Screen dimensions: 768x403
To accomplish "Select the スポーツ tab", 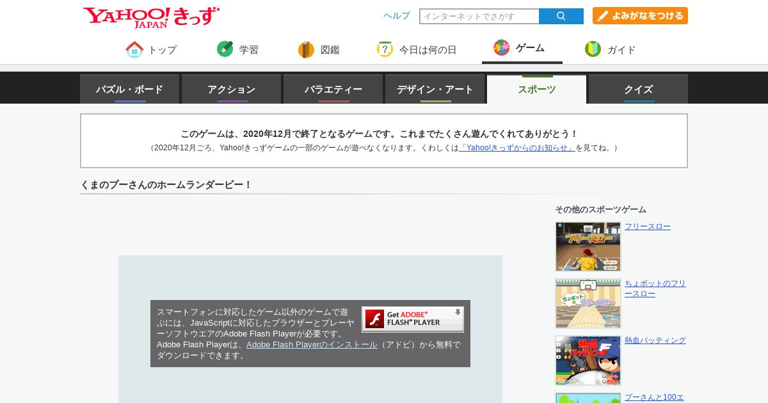I will pos(537,89).
